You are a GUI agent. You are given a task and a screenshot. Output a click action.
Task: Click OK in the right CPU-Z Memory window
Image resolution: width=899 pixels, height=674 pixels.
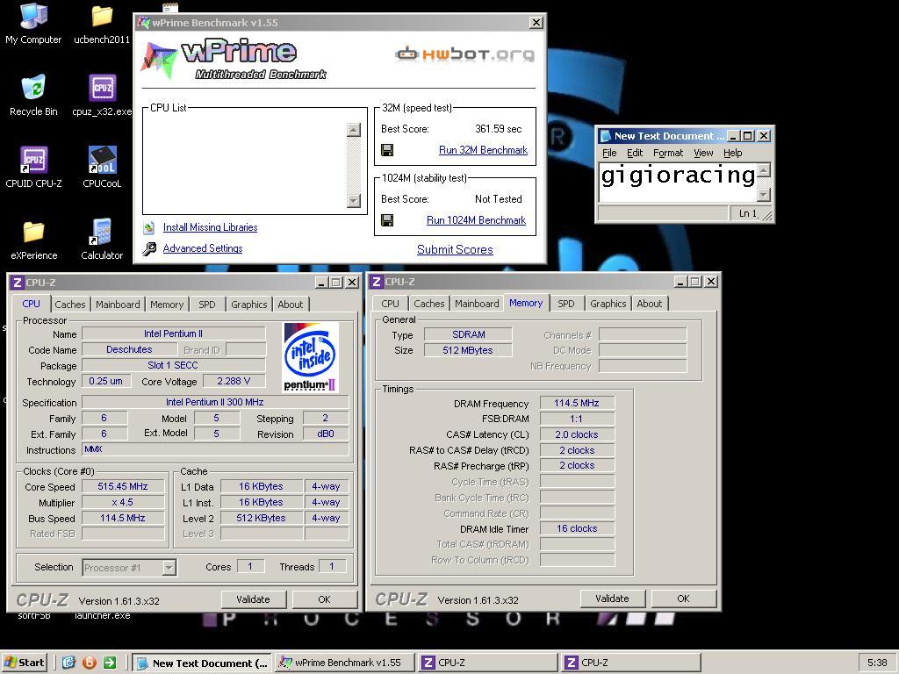point(683,599)
